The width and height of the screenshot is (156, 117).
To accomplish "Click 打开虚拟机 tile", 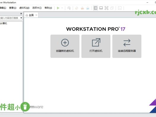I will 96,46.
